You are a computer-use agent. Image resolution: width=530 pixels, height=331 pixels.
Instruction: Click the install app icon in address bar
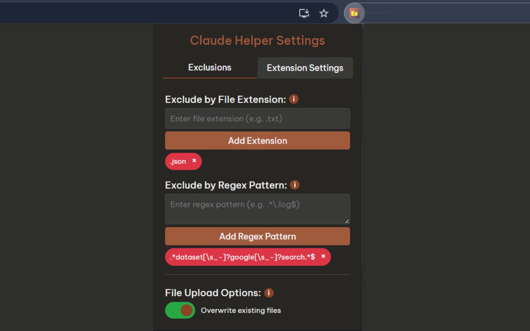point(304,13)
